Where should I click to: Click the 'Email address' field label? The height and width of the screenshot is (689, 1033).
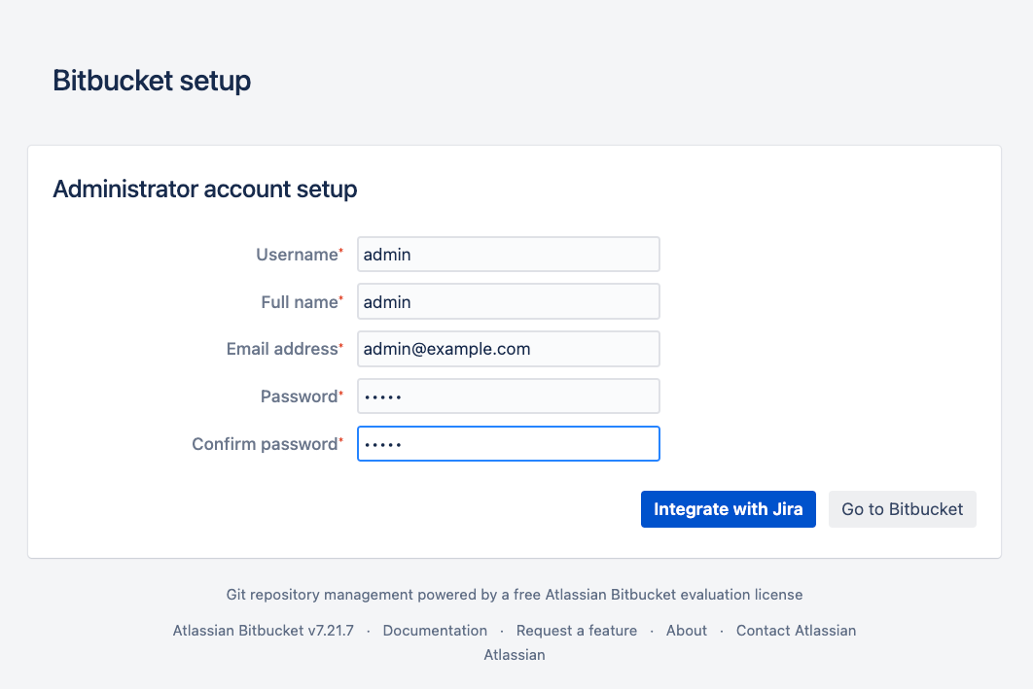pyautogui.click(x=285, y=349)
